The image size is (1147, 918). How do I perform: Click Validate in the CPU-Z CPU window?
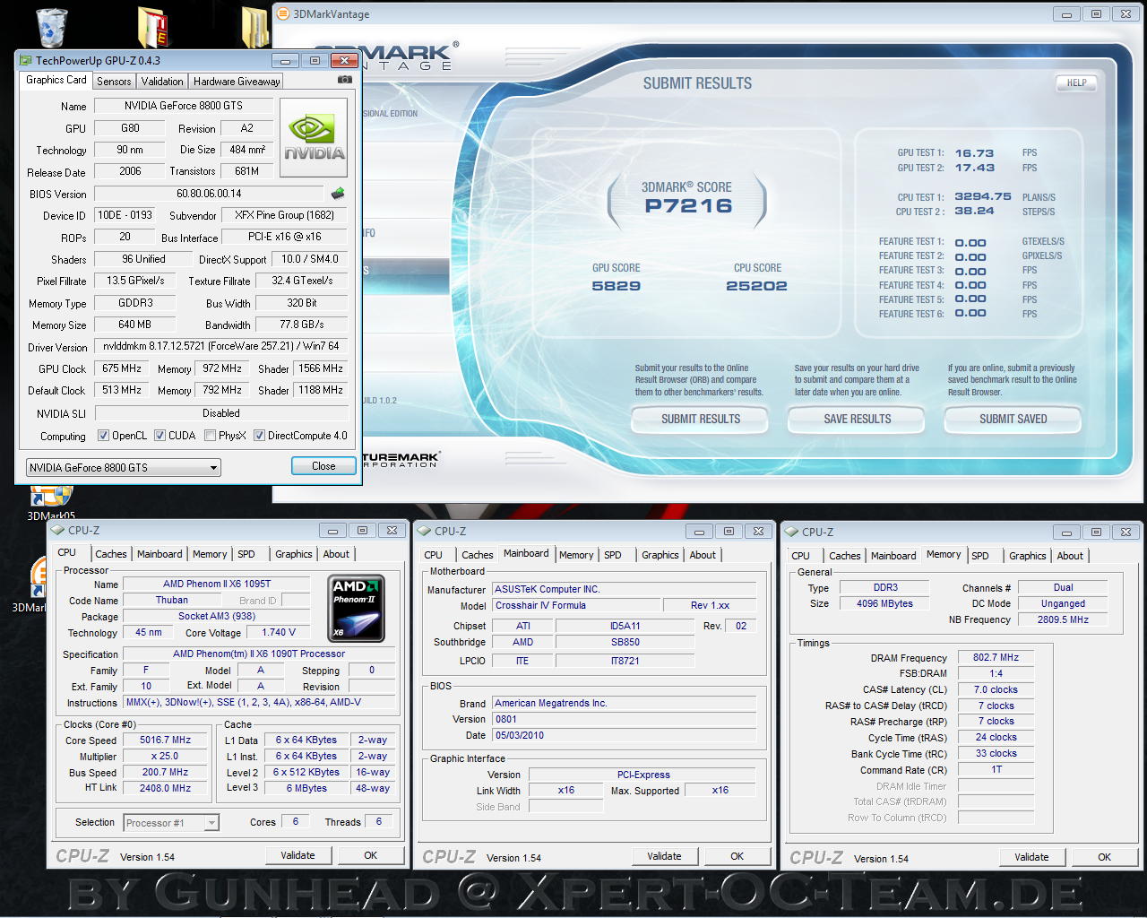(298, 855)
